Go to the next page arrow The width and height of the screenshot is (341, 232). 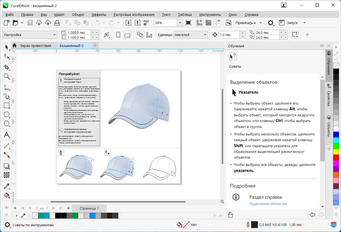pos(54,208)
